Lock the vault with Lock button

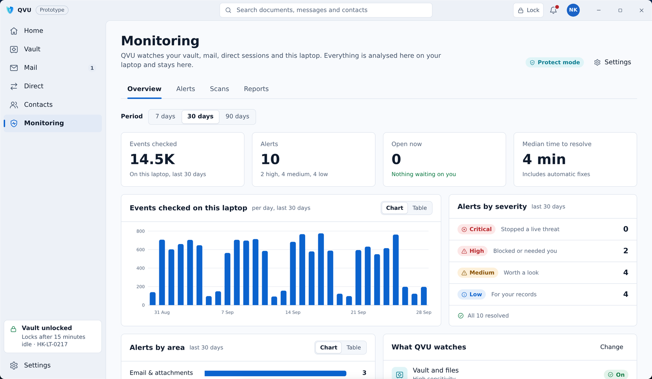pos(529,10)
